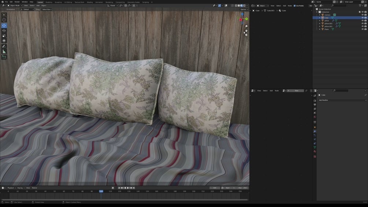Open the Object Data green triangle tab
Screen dimensions: 368x207
(x=315, y=147)
